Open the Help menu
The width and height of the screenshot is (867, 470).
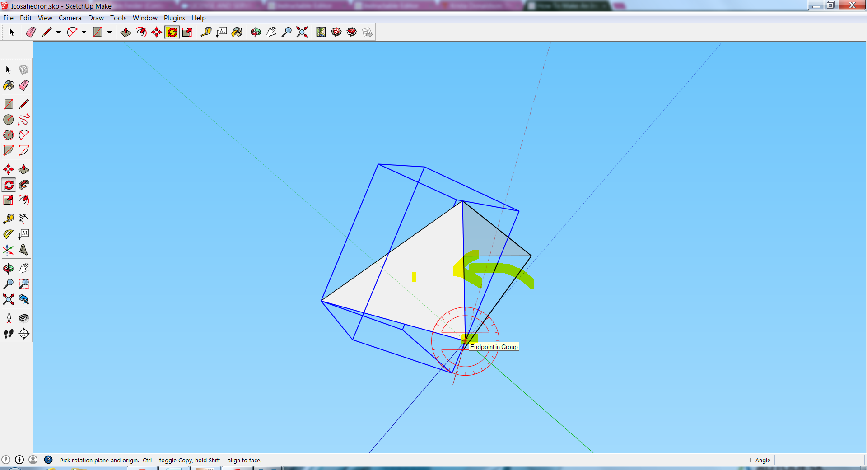click(x=199, y=18)
